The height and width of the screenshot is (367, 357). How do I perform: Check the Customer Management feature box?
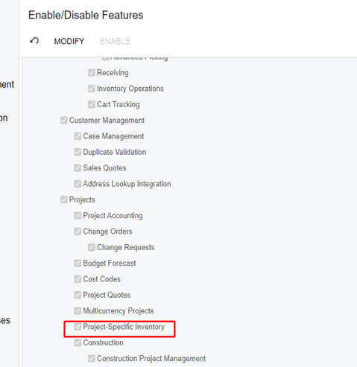[x=64, y=121]
